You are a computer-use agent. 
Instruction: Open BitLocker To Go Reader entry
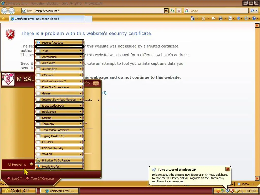coord(59,160)
